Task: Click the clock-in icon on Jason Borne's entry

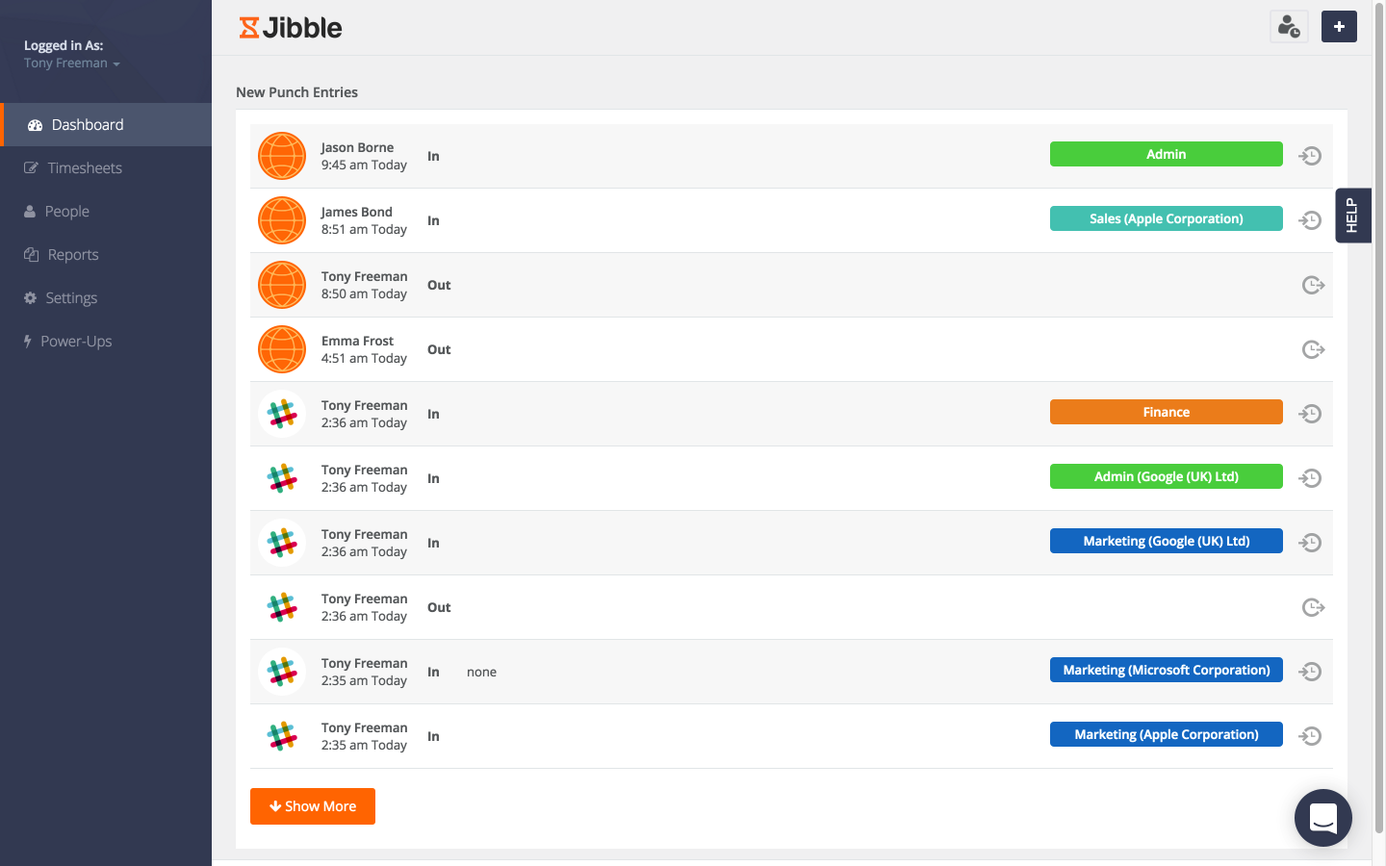Action: (x=1310, y=155)
